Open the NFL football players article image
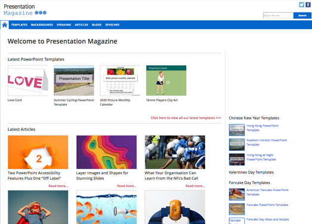Viewport: 312px width, 224px height. coord(175,152)
